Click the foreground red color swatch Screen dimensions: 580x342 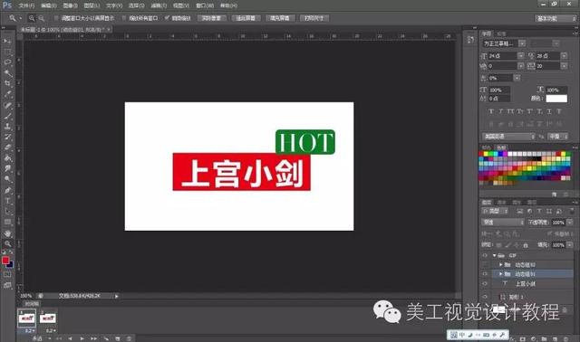5,261
